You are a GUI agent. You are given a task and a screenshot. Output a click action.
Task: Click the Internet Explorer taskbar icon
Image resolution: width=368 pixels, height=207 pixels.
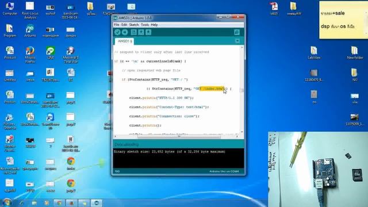click(x=22, y=203)
